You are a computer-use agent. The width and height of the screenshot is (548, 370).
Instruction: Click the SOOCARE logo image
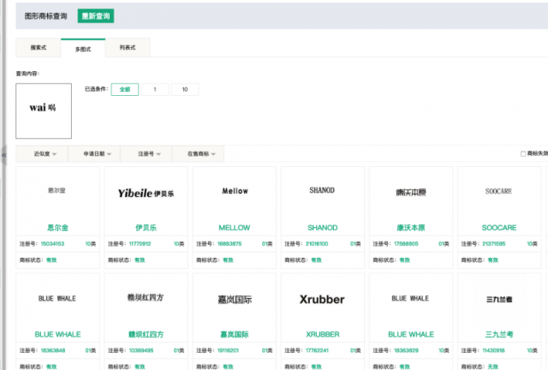click(498, 191)
